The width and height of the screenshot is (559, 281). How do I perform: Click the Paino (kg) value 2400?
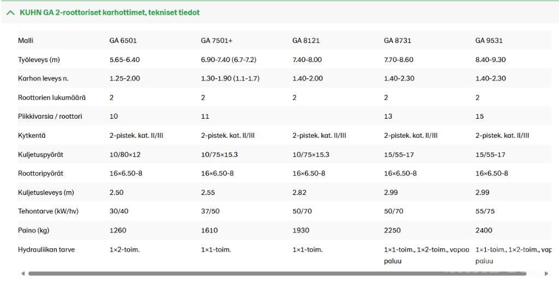pyautogui.click(x=484, y=230)
